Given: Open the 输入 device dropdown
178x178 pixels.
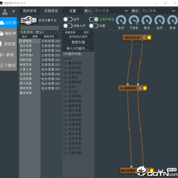Looking at the screenshot, I should [112, 11].
